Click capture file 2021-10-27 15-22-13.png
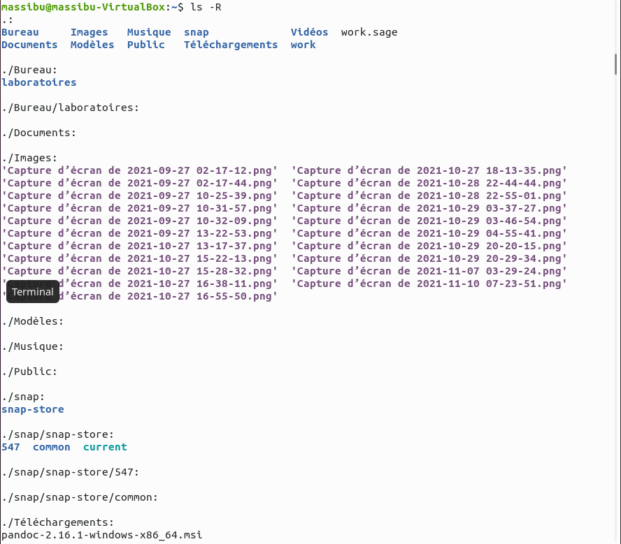Viewport: 621px width, 544px height. coord(139,258)
